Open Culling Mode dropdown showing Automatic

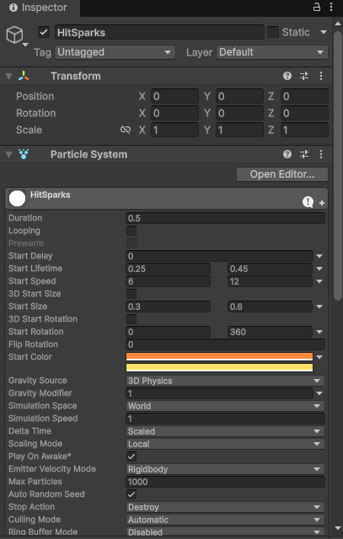click(x=225, y=520)
